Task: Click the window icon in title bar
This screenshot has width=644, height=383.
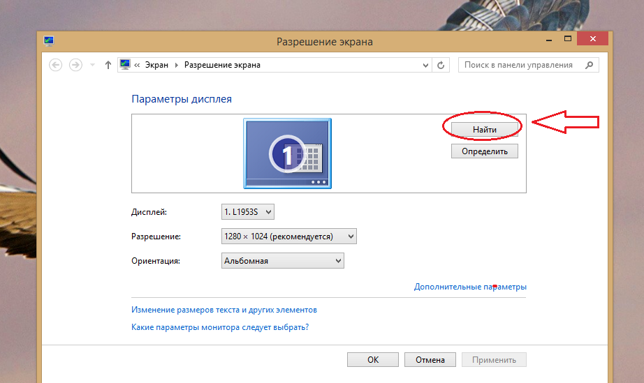Action: (x=49, y=40)
